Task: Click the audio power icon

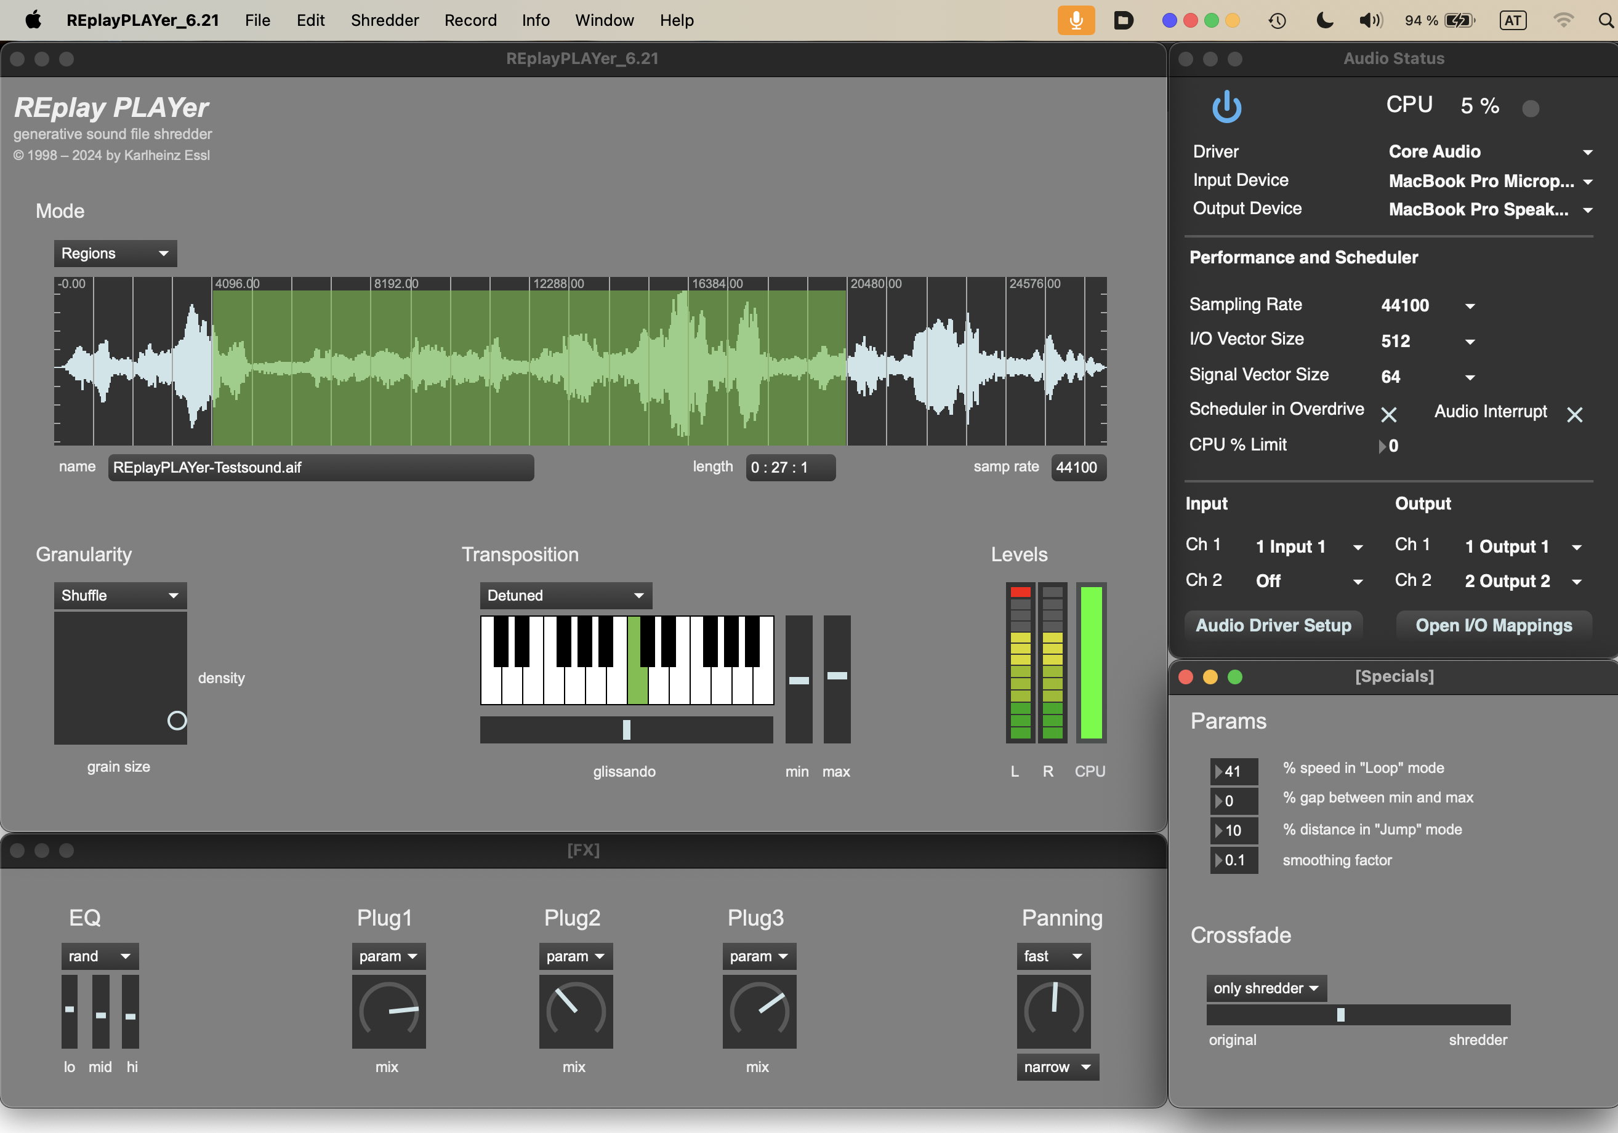Action: (1226, 107)
